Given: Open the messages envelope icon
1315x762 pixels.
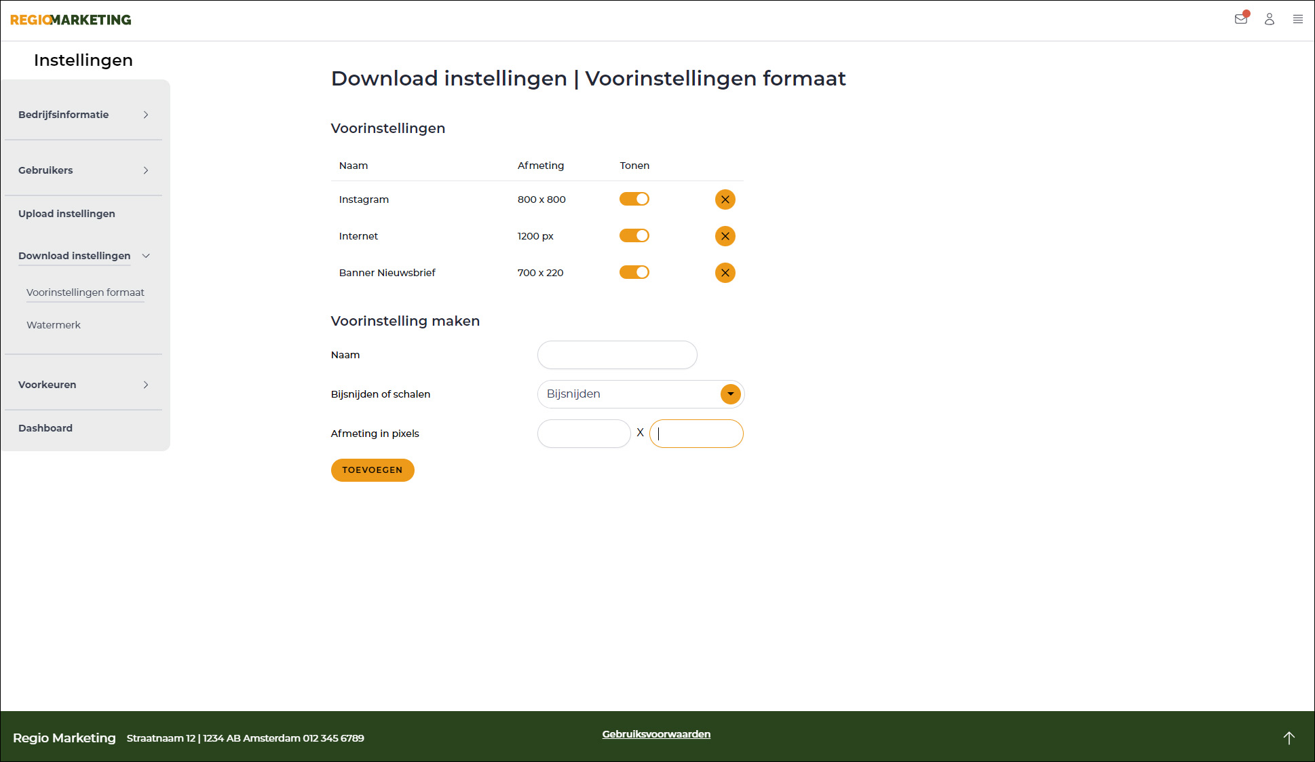Looking at the screenshot, I should pyautogui.click(x=1241, y=19).
